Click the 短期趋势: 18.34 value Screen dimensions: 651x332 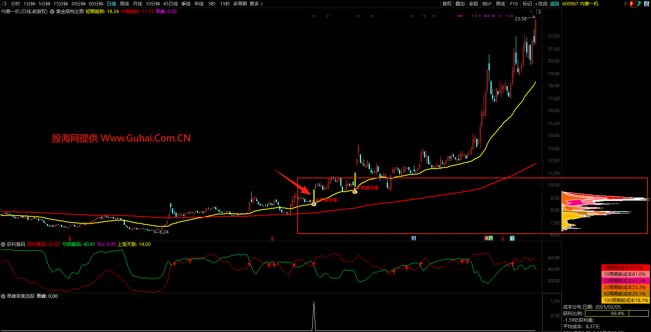click(102, 12)
